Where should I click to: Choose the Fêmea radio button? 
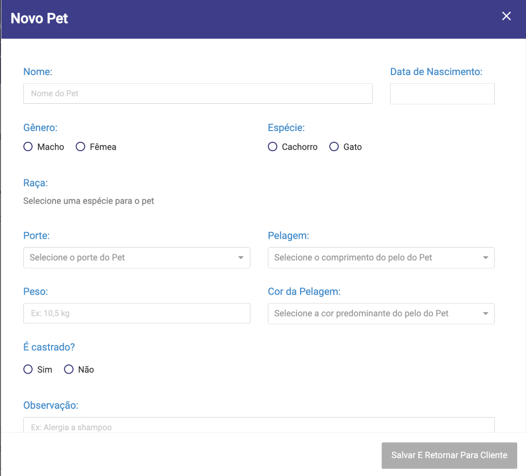tap(81, 147)
